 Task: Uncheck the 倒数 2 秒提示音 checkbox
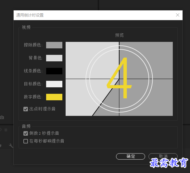[x=26, y=133]
